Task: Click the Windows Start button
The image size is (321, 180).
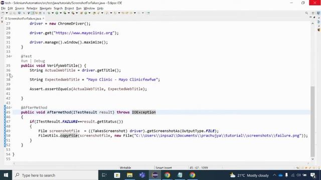Action: tap(6, 175)
